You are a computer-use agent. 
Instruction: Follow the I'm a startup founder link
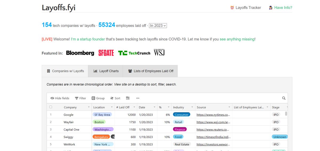pos(88,39)
